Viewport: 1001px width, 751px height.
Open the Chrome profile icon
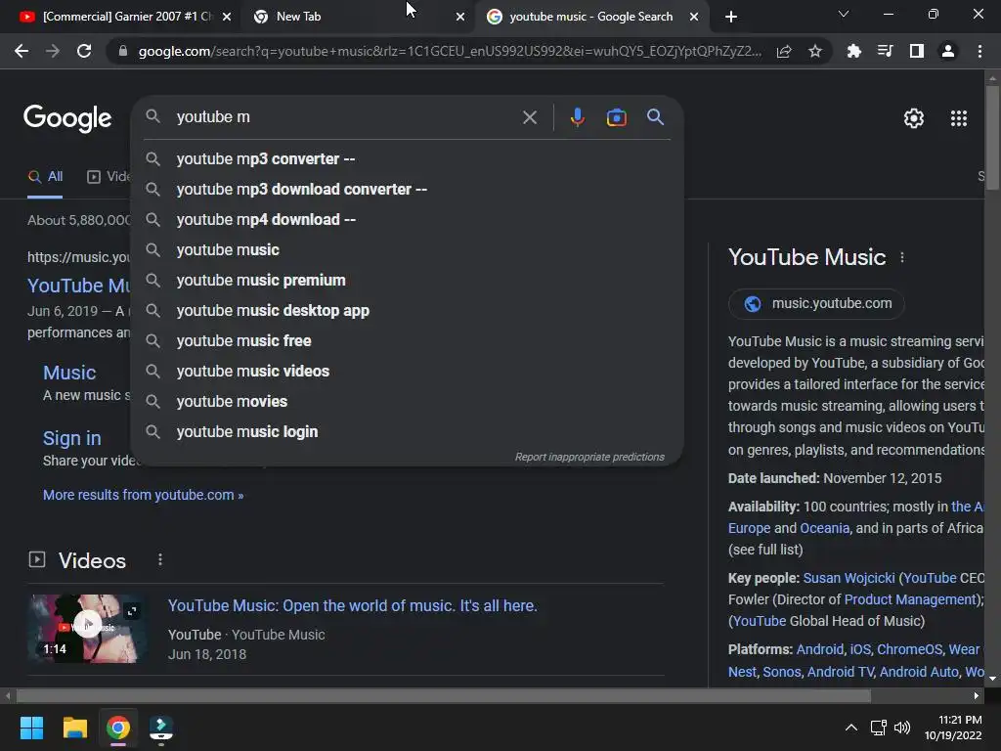point(948,51)
